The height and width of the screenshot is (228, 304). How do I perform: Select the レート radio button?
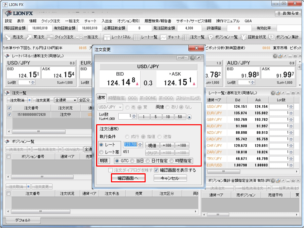click(x=101, y=145)
